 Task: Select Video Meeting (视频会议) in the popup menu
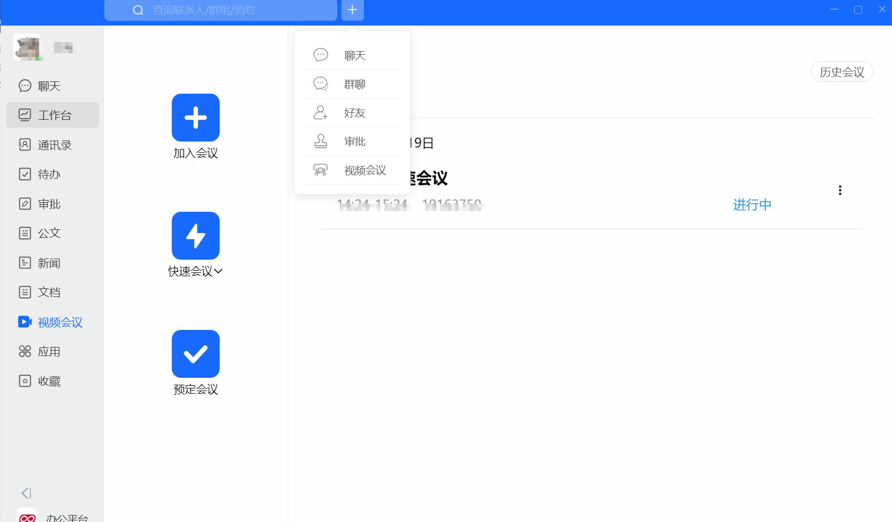point(364,170)
